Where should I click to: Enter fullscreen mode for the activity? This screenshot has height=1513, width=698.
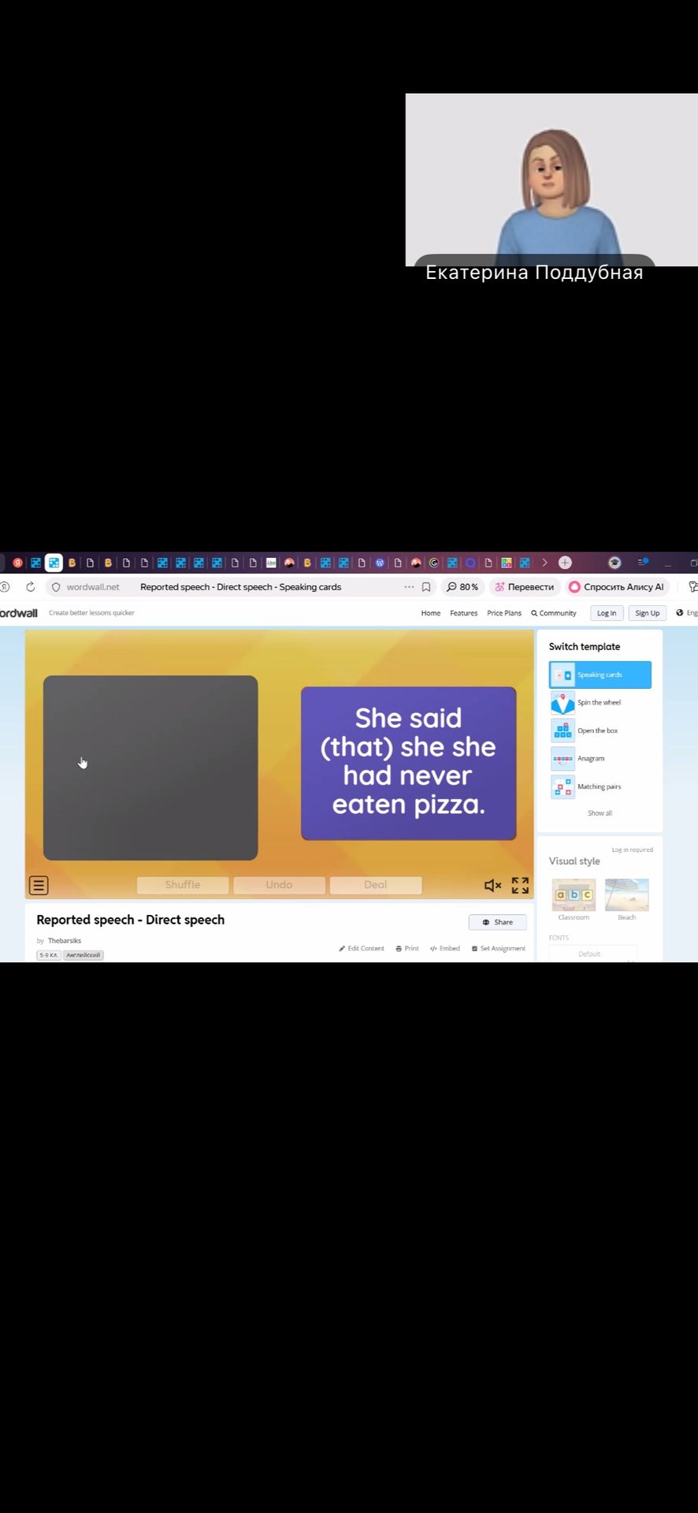pos(520,885)
